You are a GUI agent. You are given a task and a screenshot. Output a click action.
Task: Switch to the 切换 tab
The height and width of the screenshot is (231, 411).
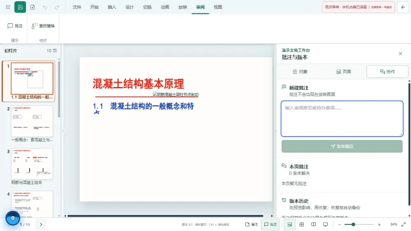pyautogui.click(x=147, y=7)
